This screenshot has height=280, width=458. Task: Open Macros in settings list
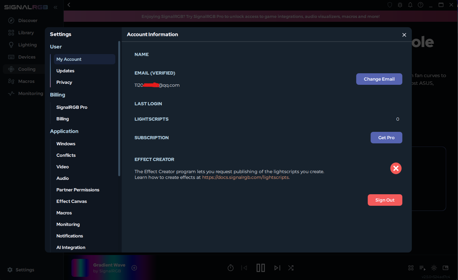coord(64,213)
